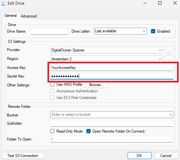Open the Region ellipsis options button
Viewport: 180px width, 160px height.
click(169, 59)
